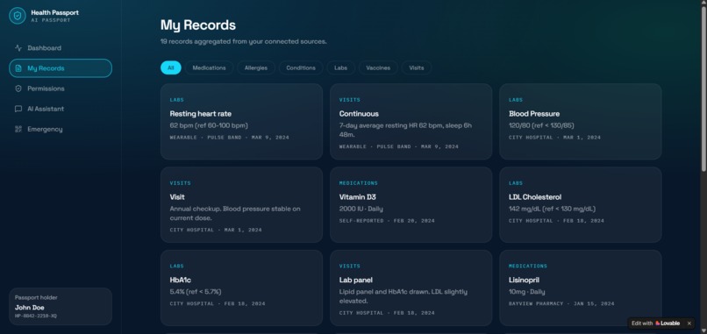Click the John Doe passport holder card
Image resolution: width=707 pixels, height=334 pixels.
point(61,307)
